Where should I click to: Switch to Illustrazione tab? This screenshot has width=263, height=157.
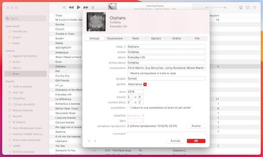(x=115, y=38)
